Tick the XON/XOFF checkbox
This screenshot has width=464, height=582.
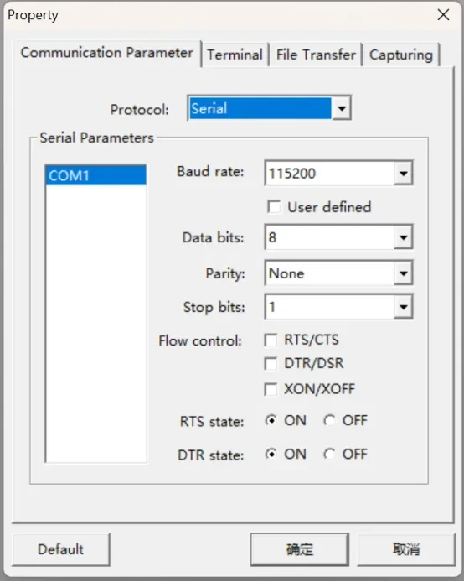271,389
